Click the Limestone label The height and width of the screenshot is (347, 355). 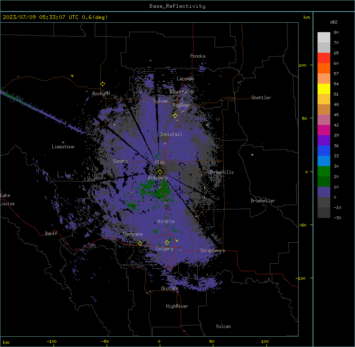[63, 147]
